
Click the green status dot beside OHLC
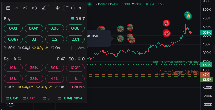90,4
